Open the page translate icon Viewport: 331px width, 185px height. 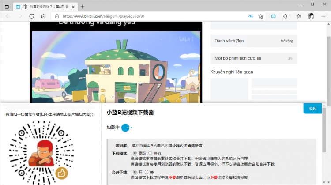251,16
